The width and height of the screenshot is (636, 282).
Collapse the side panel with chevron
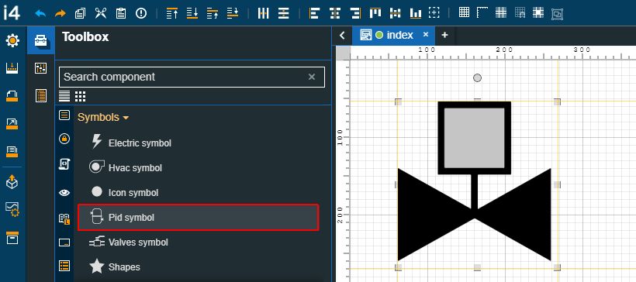click(x=342, y=36)
